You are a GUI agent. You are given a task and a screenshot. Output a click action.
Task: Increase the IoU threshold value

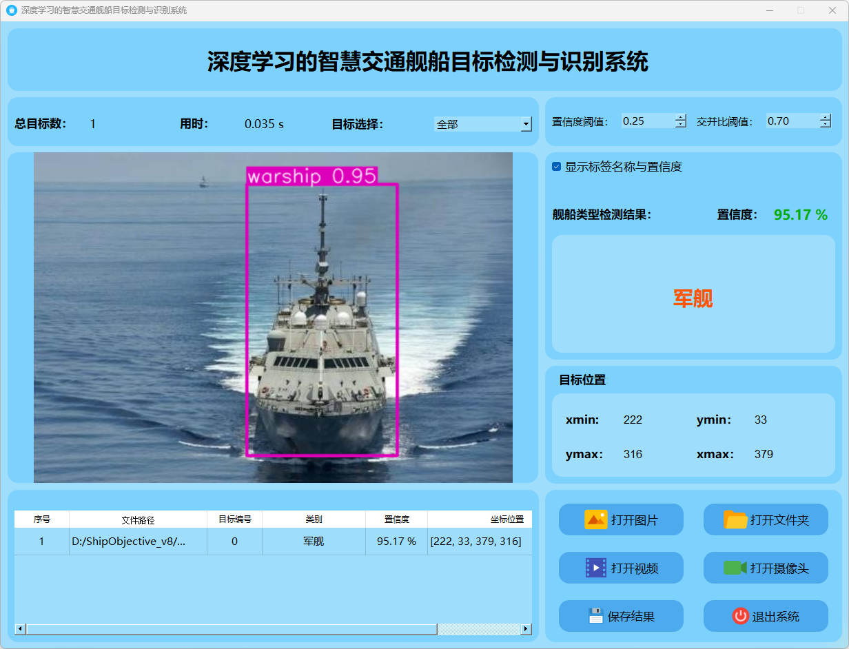point(825,117)
